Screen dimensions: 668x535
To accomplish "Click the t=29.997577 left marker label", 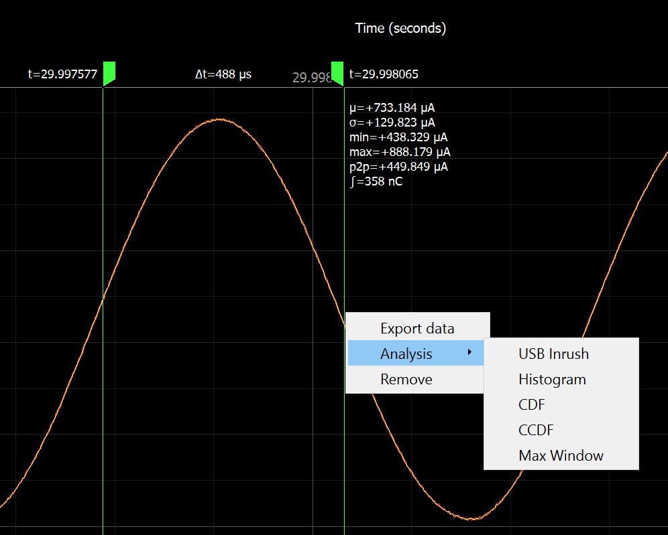I will [x=62, y=74].
